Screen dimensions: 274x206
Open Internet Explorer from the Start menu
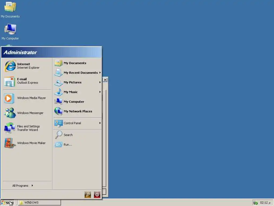click(x=28, y=66)
